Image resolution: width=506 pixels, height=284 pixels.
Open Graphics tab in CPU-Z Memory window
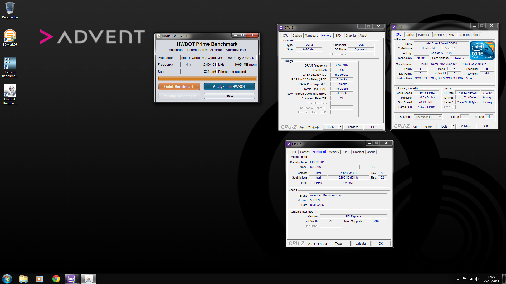click(x=351, y=35)
